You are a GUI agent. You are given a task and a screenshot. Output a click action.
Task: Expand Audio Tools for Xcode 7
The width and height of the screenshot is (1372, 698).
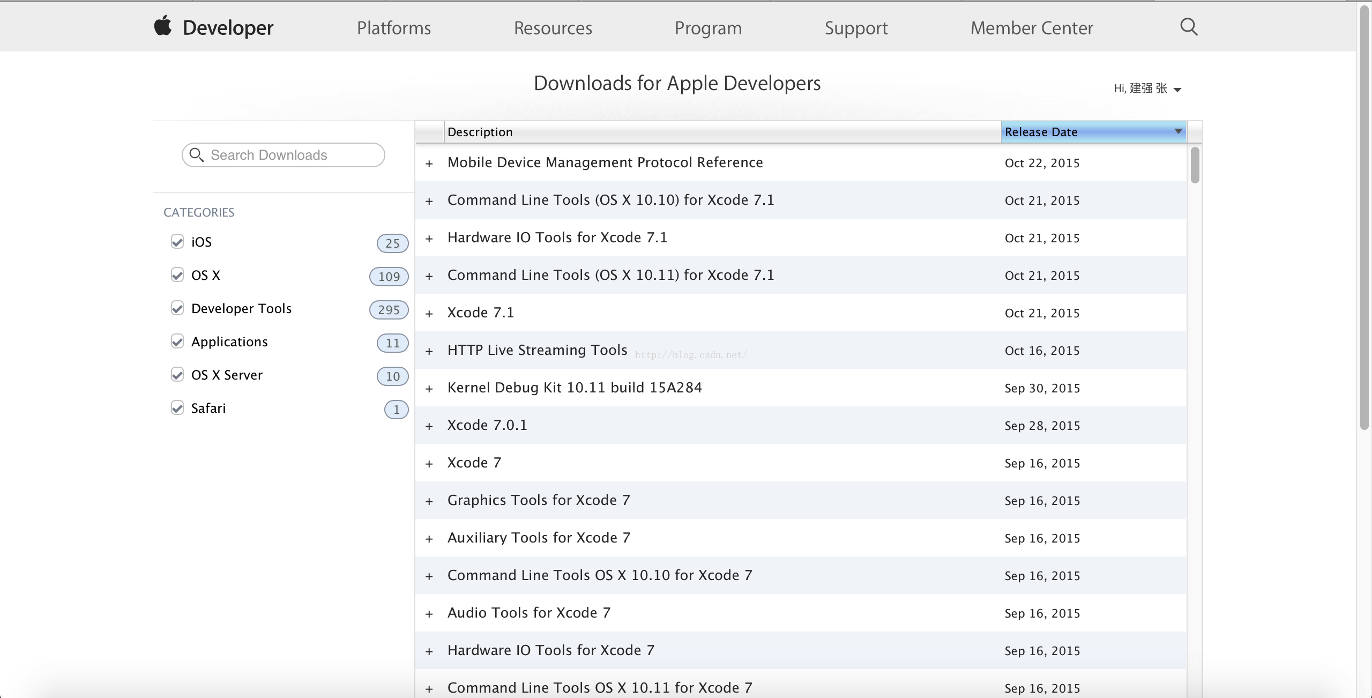click(x=429, y=614)
